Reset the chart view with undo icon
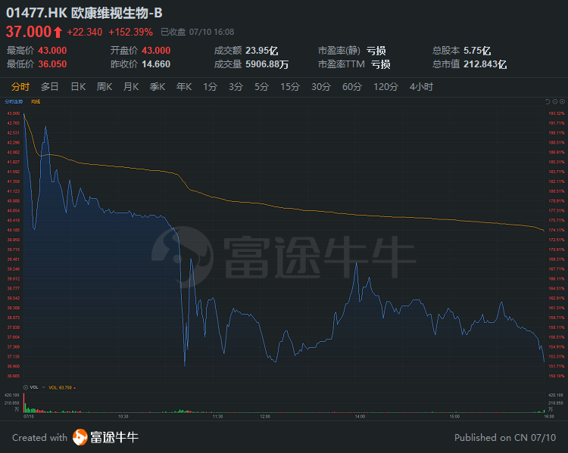568x453 pixels. point(548,101)
